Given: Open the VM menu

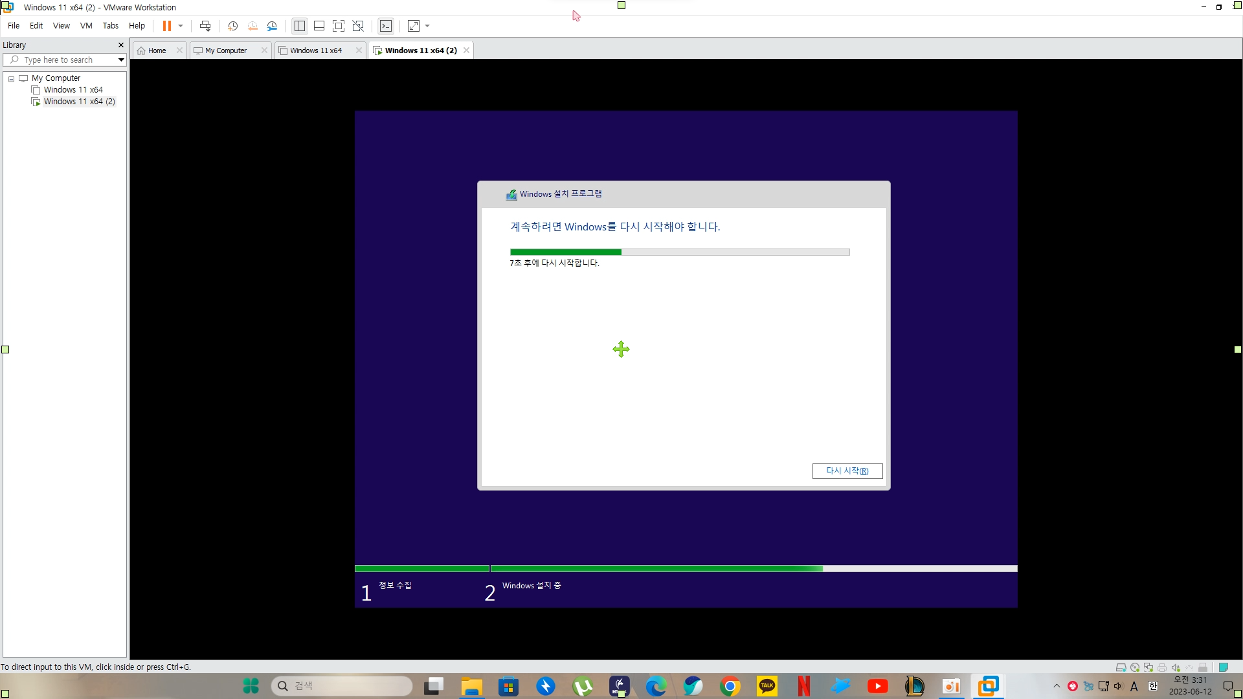Looking at the screenshot, I should click(x=86, y=26).
